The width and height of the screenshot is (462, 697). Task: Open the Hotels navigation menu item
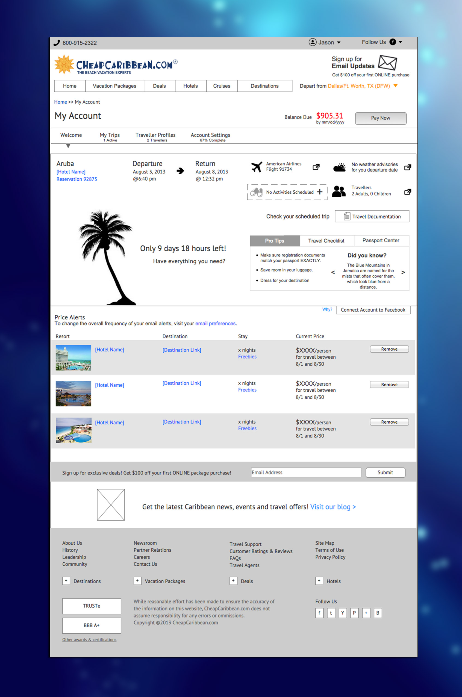tap(191, 86)
